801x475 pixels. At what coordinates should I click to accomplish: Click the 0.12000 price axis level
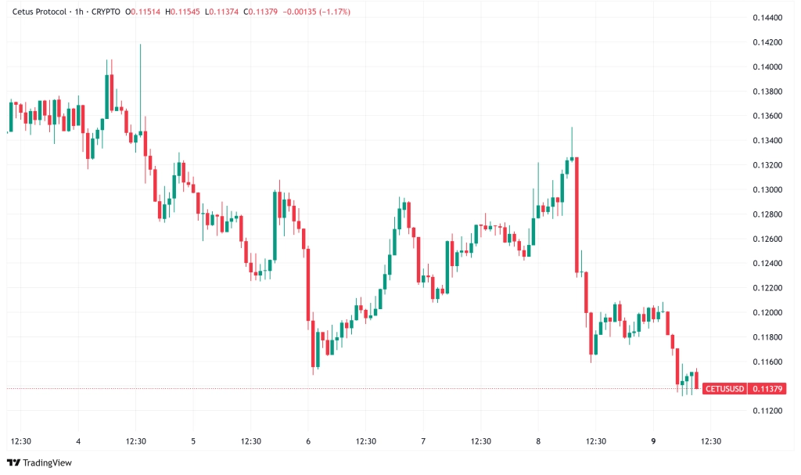pyautogui.click(x=767, y=312)
